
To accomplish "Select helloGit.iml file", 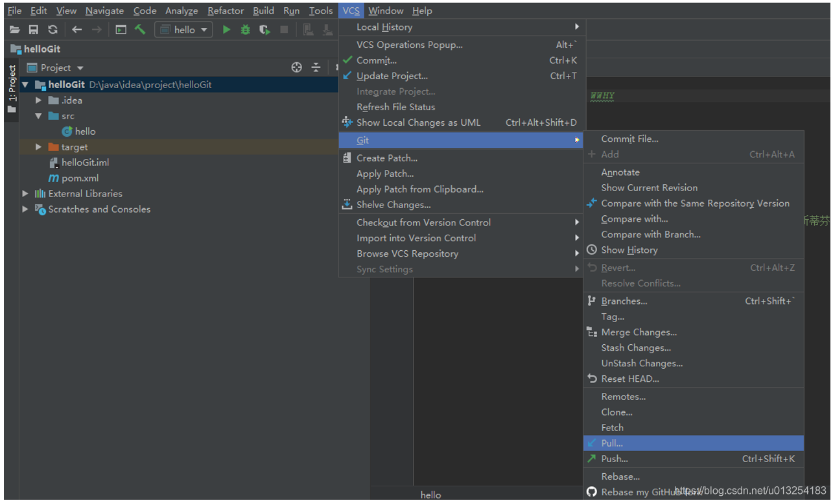I will pos(78,163).
